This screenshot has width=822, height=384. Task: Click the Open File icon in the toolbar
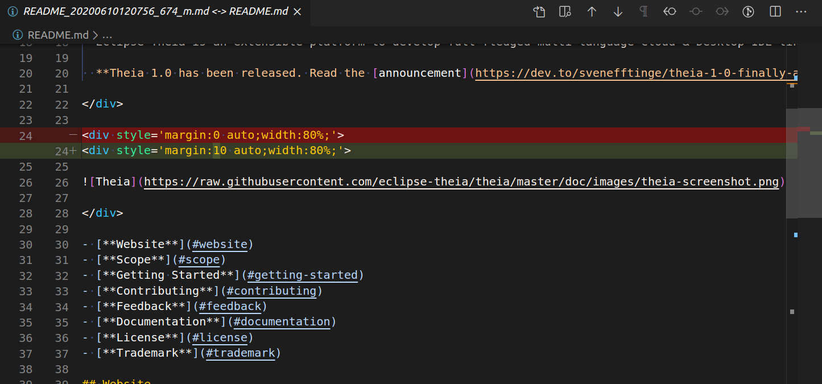[539, 11]
